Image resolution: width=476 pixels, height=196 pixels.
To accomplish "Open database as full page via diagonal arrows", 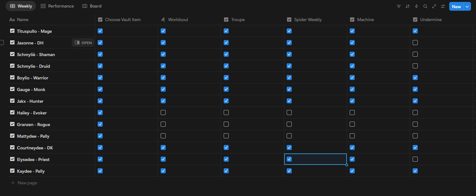I will coord(434,6).
